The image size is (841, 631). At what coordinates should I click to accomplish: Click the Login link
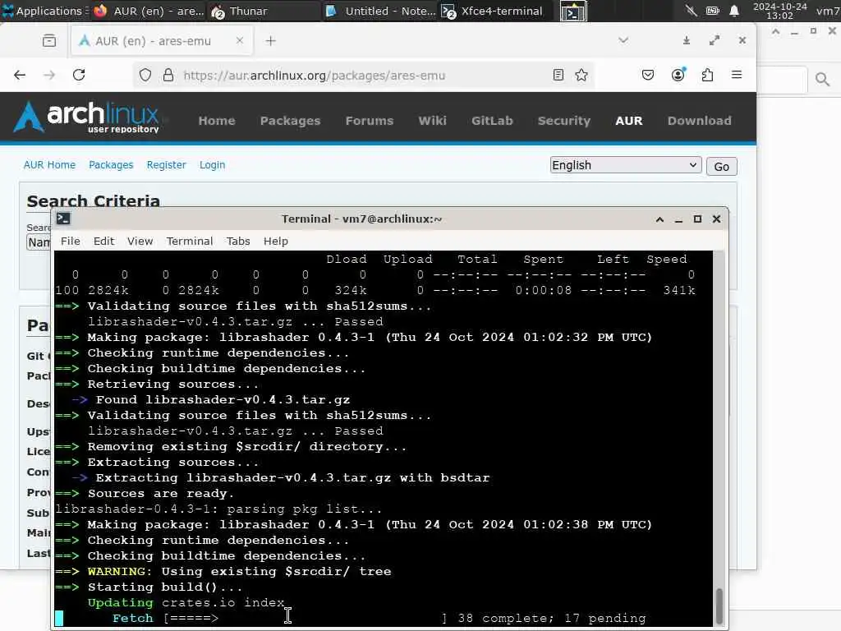click(213, 164)
